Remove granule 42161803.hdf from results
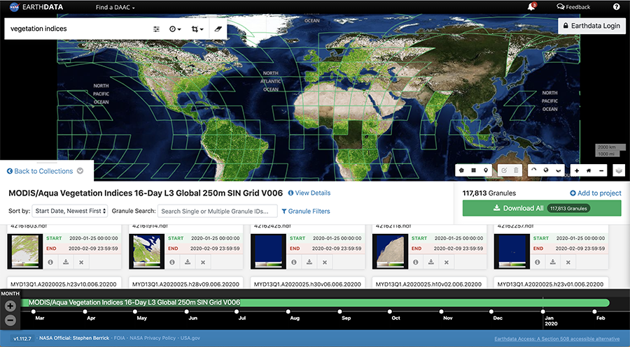 tap(81, 262)
